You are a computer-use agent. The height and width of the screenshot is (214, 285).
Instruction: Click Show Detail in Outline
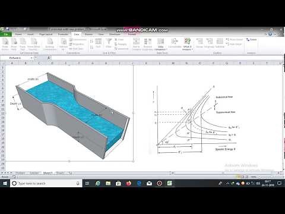(235, 40)
